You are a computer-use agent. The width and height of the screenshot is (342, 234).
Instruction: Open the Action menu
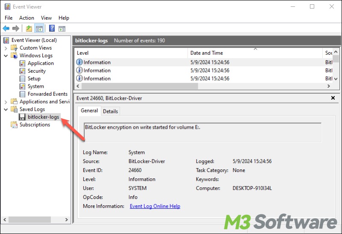[27, 18]
